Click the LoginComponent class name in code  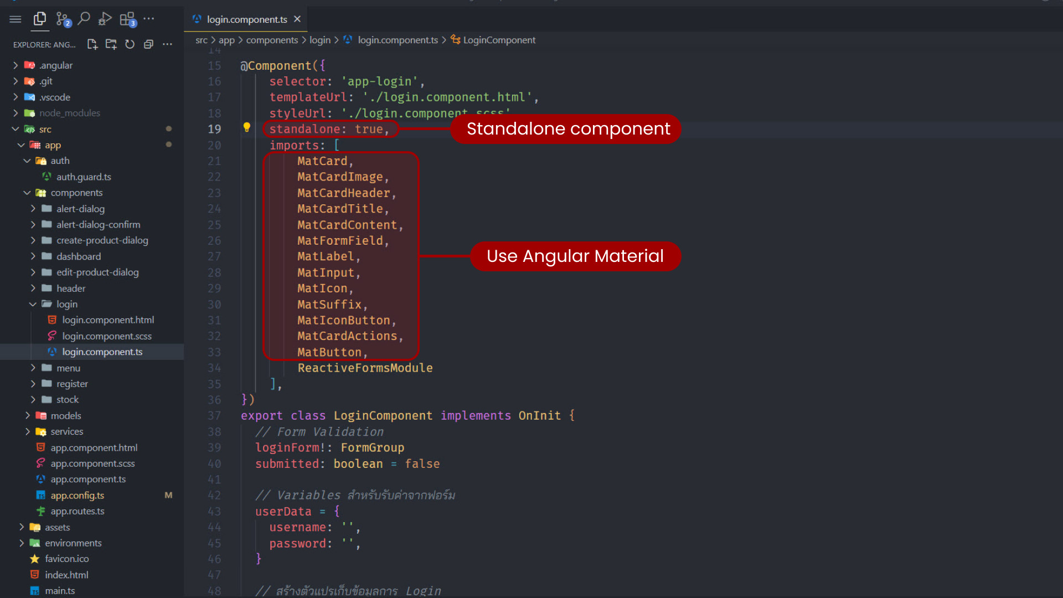click(383, 416)
